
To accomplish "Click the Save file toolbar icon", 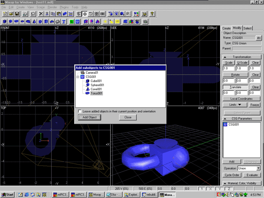I will coord(17,14).
